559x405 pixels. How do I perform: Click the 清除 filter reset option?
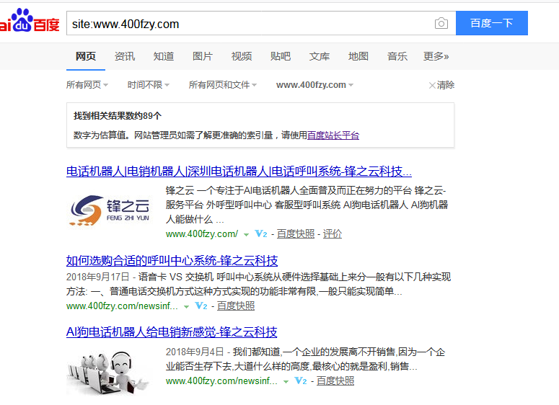441,85
